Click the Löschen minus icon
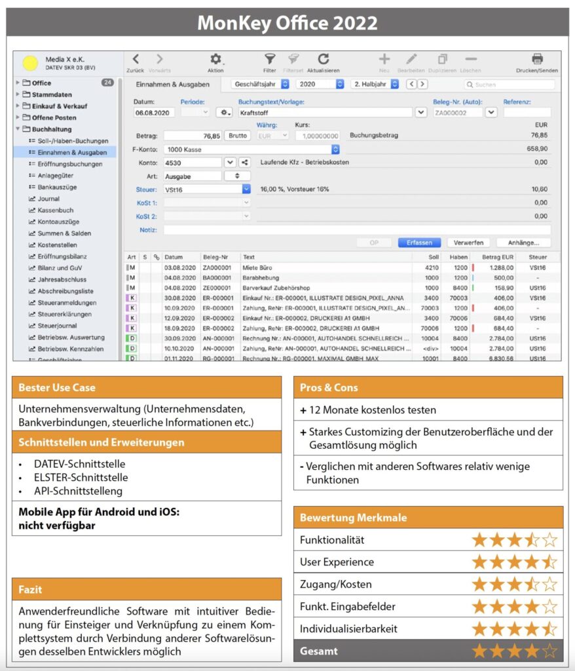Image resolution: width=575 pixels, height=671 pixels. (471, 59)
